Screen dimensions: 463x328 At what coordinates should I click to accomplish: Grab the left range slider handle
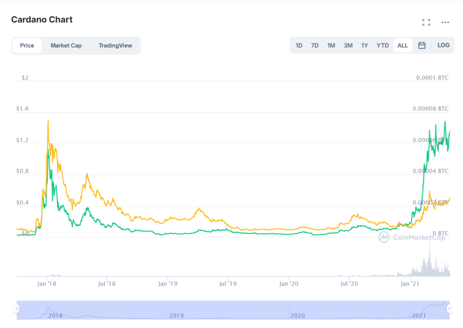17,309
